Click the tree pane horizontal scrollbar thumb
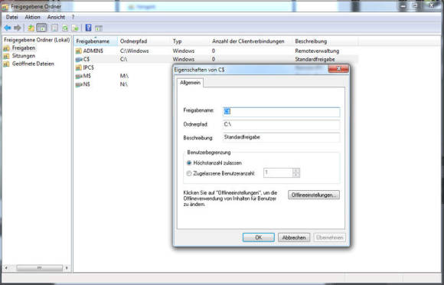 tap(39, 267)
